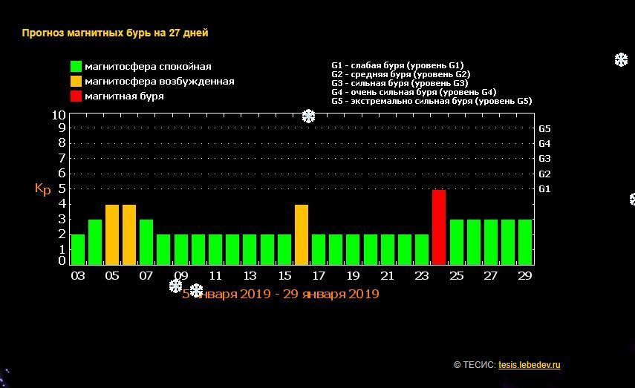This screenshot has height=388, width=635.
Task: Click 'G2 - средняя буря (уровень G2)' description
Action: click(401, 74)
